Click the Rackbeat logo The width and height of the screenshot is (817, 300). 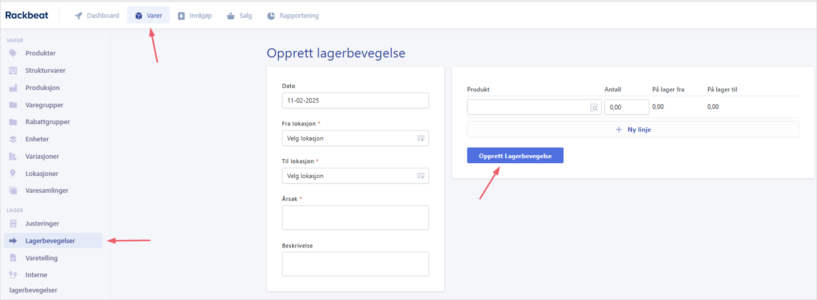coord(27,15)
